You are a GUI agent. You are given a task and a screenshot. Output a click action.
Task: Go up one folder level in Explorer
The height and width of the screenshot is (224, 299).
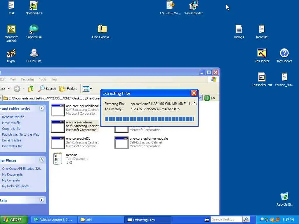(x=31, y=89)
